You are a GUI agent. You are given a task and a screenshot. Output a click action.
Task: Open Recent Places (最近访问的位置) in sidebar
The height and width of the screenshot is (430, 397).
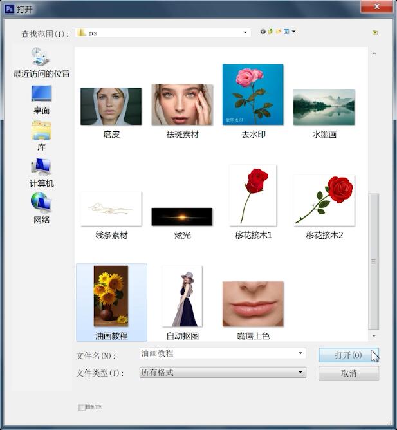coord(41,62)
